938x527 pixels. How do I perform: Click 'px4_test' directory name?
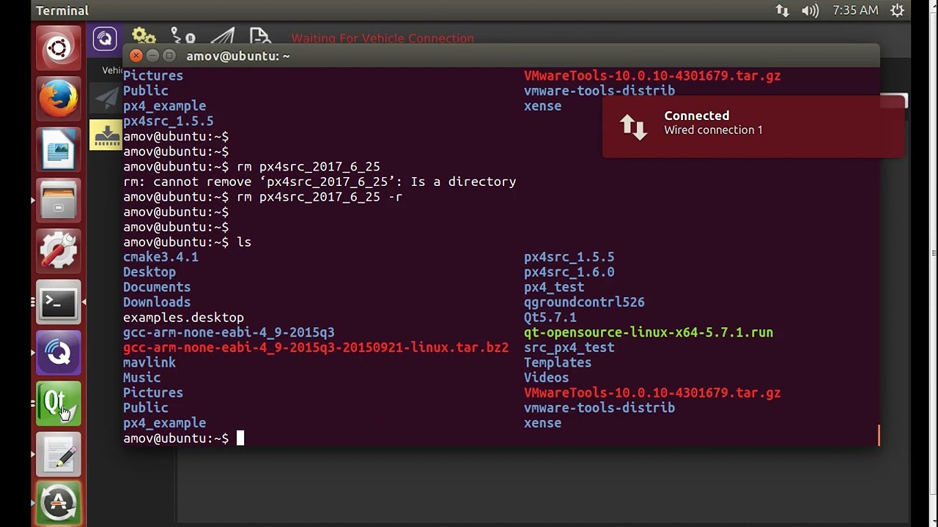click(x=554, y=287)
